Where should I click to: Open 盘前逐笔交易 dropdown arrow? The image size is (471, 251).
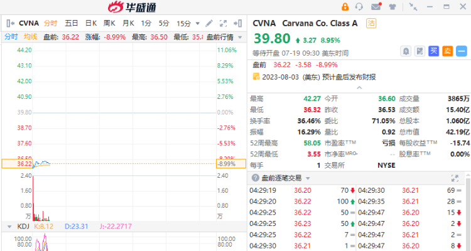click(308, 178)
